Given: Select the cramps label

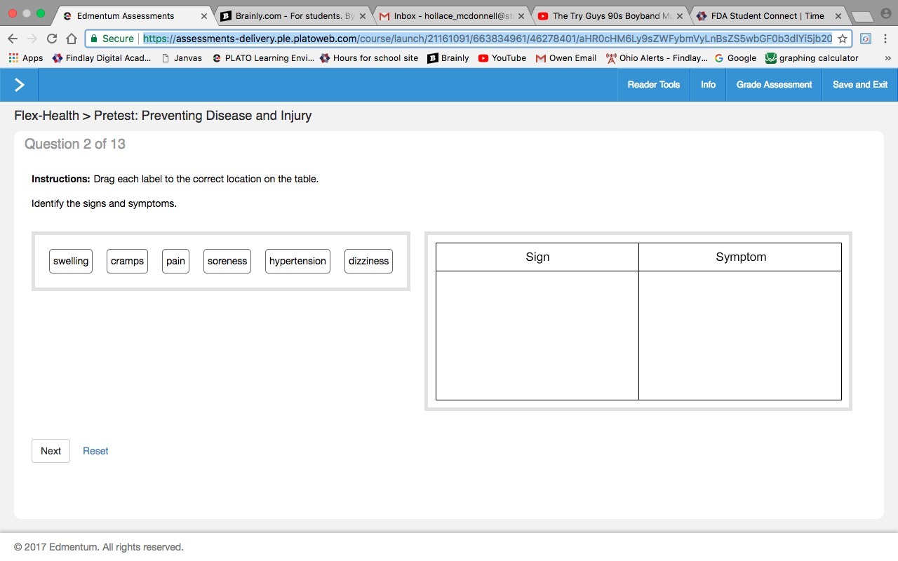Looking at the screenshot, I should (x=127, y=261).
